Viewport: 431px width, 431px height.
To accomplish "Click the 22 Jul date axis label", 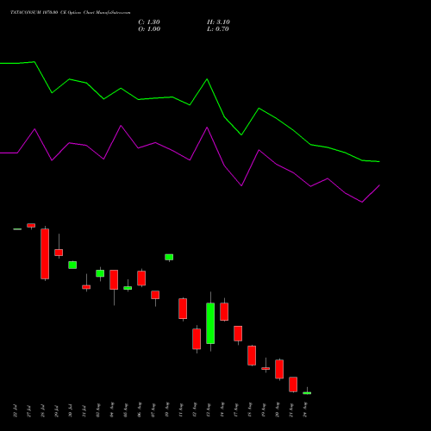I will pyautogui.click(x=16, y=411).
